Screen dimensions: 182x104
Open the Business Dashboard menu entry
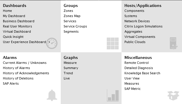point(19,21)
